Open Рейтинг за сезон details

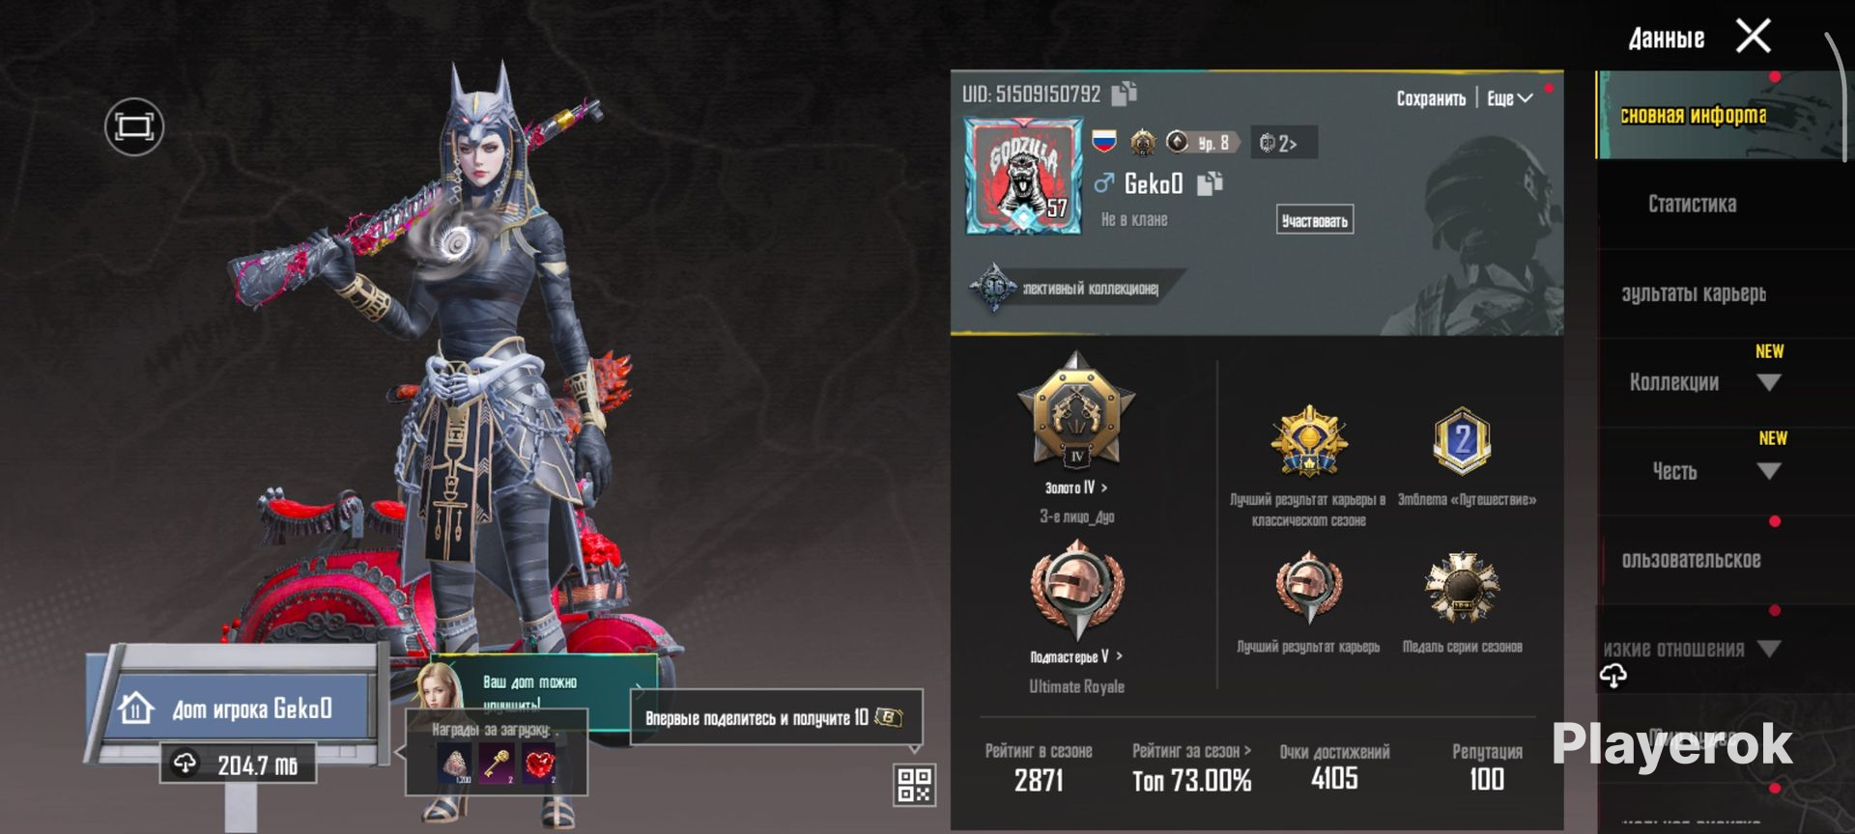click(1191, 750)
